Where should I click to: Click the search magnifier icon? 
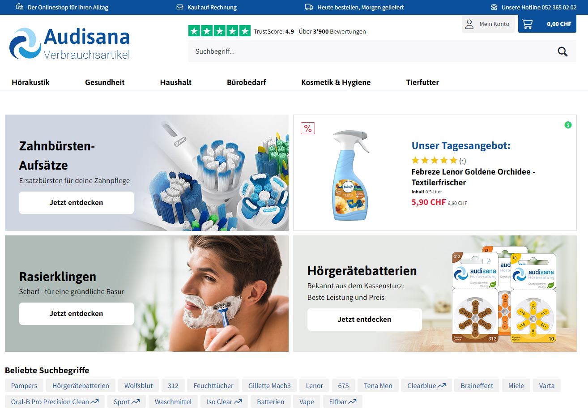(562, 51)
